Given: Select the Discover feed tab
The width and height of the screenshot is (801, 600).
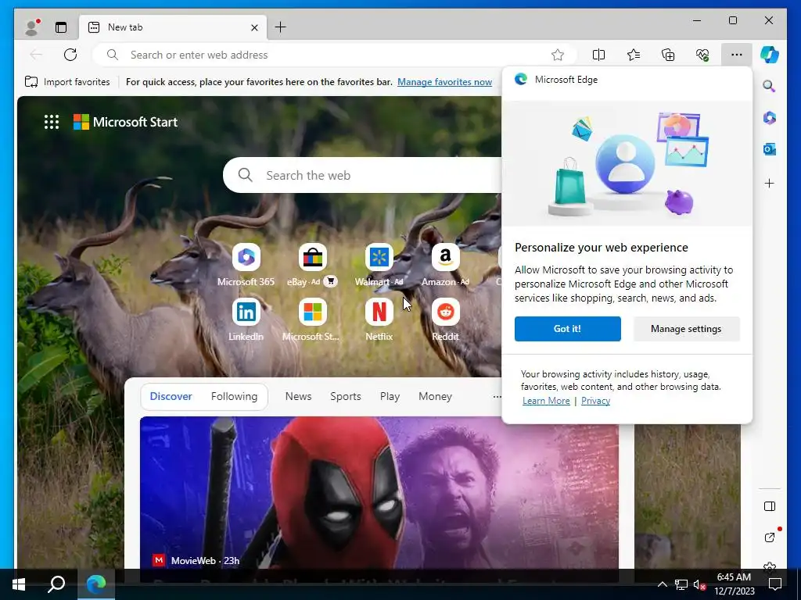Looking at the screenshot, I should point(171,396).
